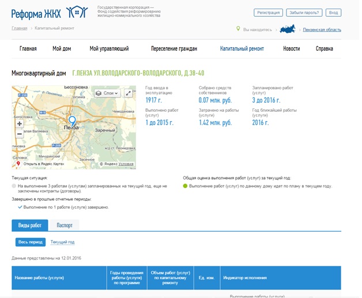Click the blue location pin on Пенза

72,120
